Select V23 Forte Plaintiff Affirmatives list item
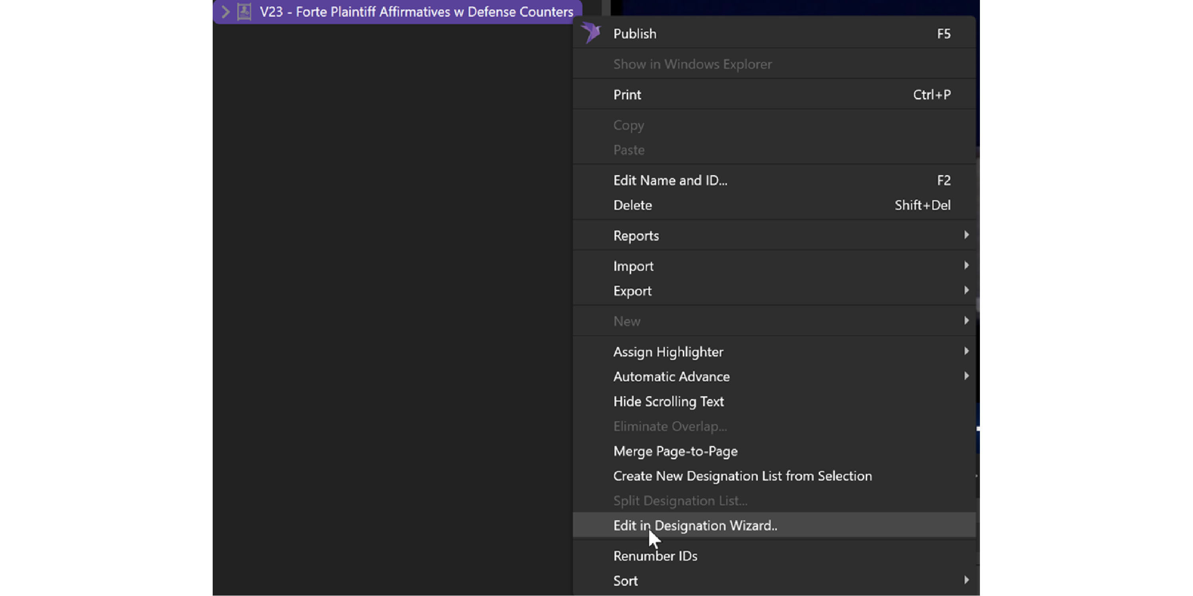The image size is (1193, 596). 416,12
